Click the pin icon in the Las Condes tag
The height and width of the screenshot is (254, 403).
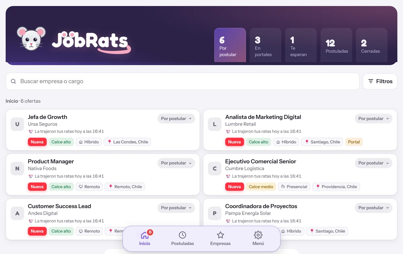point(109,142)
